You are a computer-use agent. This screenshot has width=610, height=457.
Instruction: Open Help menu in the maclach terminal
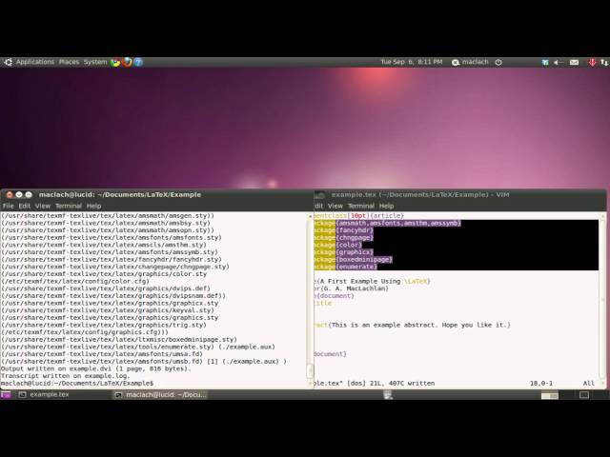pos(93,206)
